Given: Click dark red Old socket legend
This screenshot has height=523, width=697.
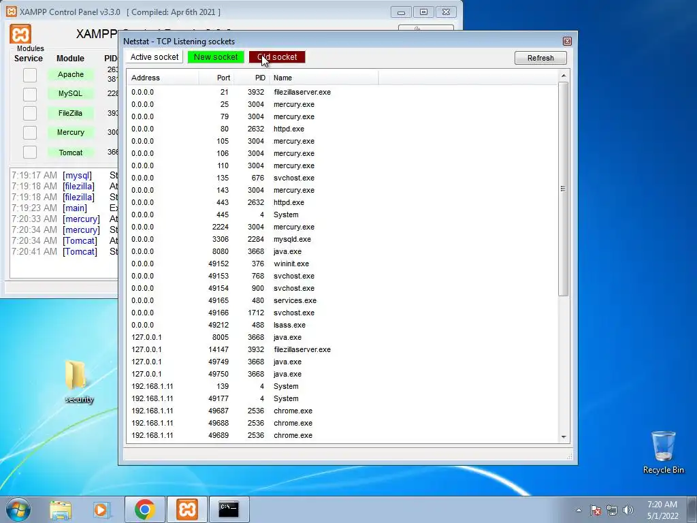Looking at the screenshot, I should pos(277,57).
